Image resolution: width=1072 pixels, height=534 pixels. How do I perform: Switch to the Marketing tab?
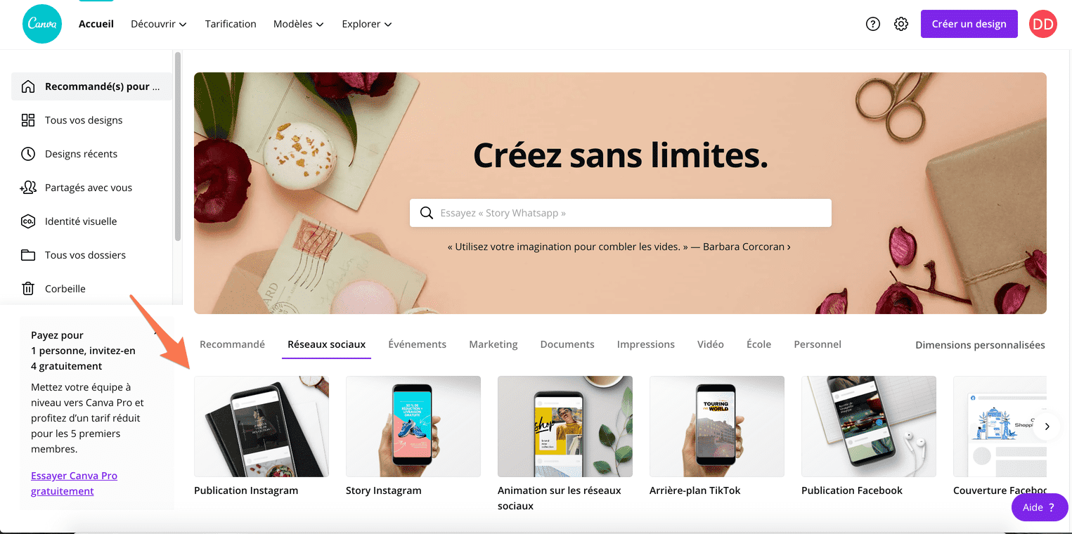tap(493, 344)
